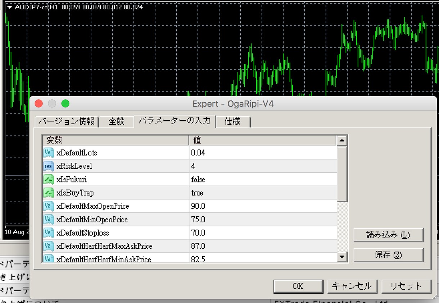Click the xIsFukuri boolean type icon
Image resolution: width=439 pixels, height=303 pixels.
49,179
